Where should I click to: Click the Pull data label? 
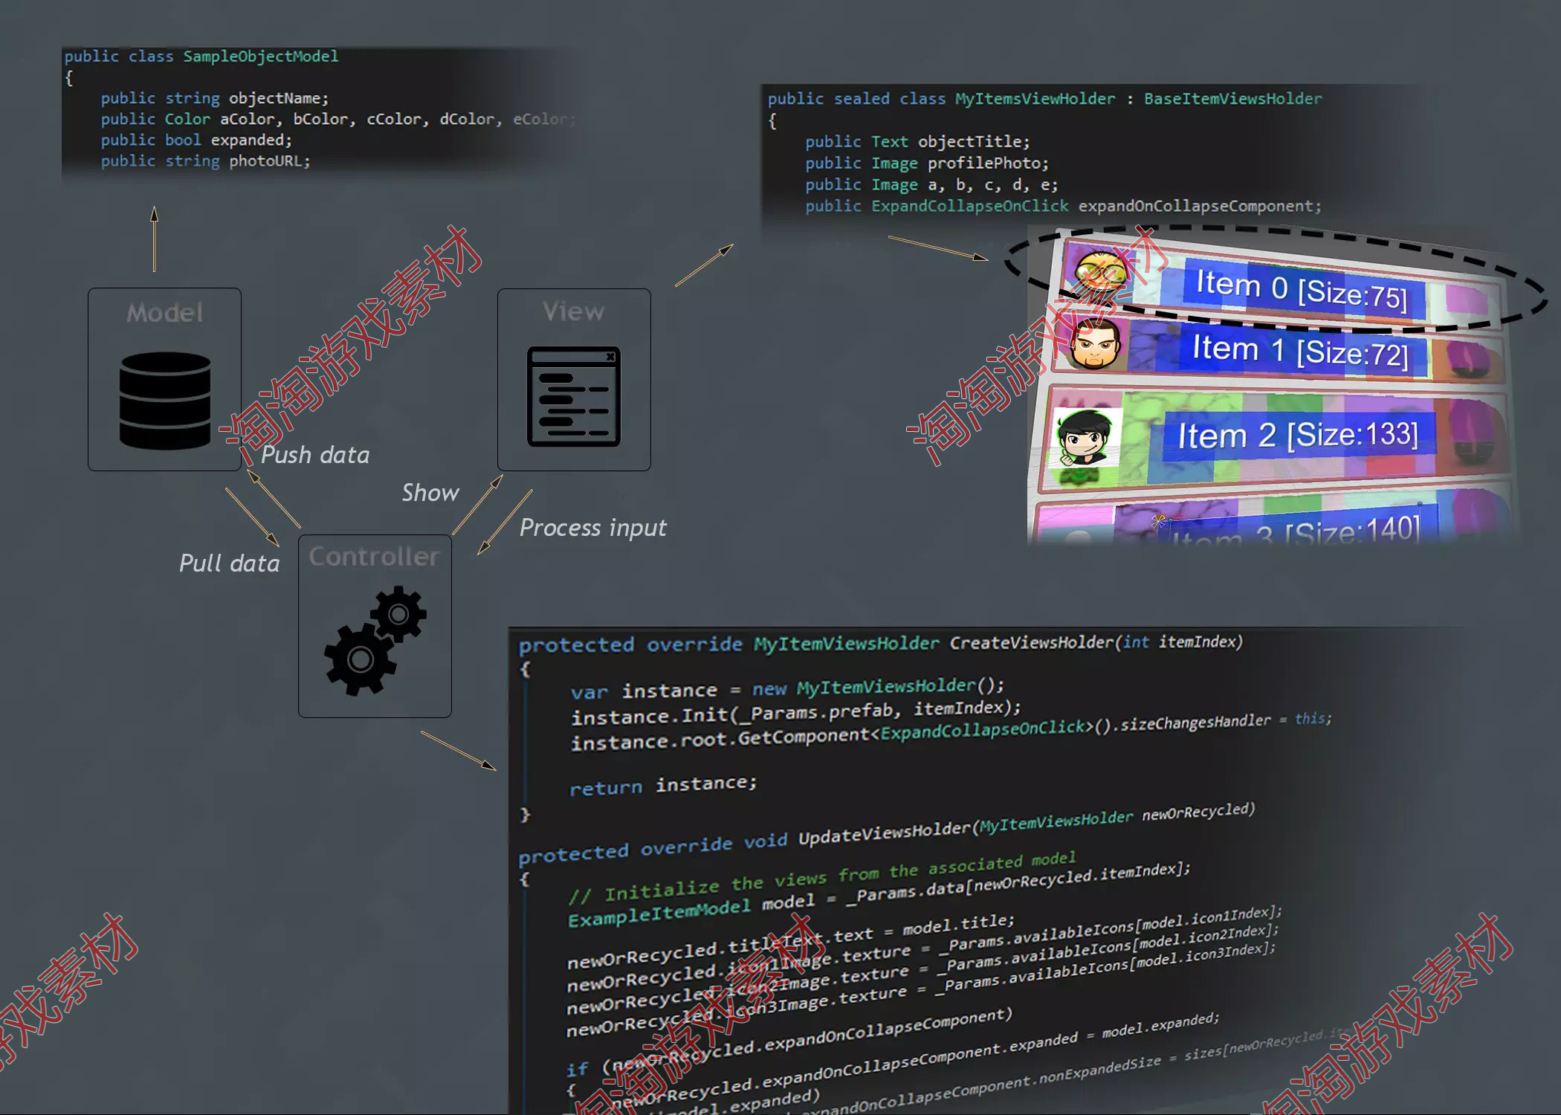click(x=229, y=563)
